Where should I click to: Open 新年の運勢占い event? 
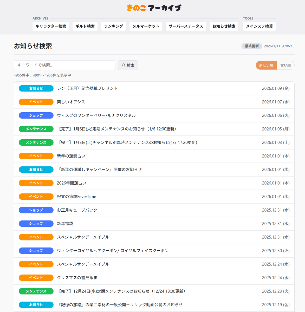point(154,156)
